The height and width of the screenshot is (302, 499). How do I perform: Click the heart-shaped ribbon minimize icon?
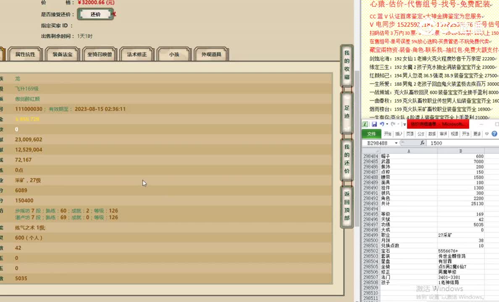(x=486, y=134)
